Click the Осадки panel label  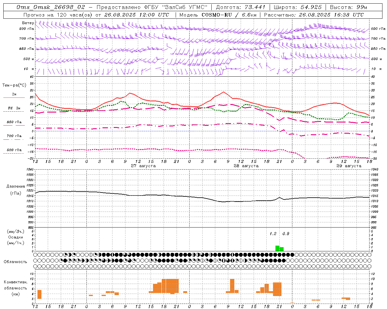(16, 237)
